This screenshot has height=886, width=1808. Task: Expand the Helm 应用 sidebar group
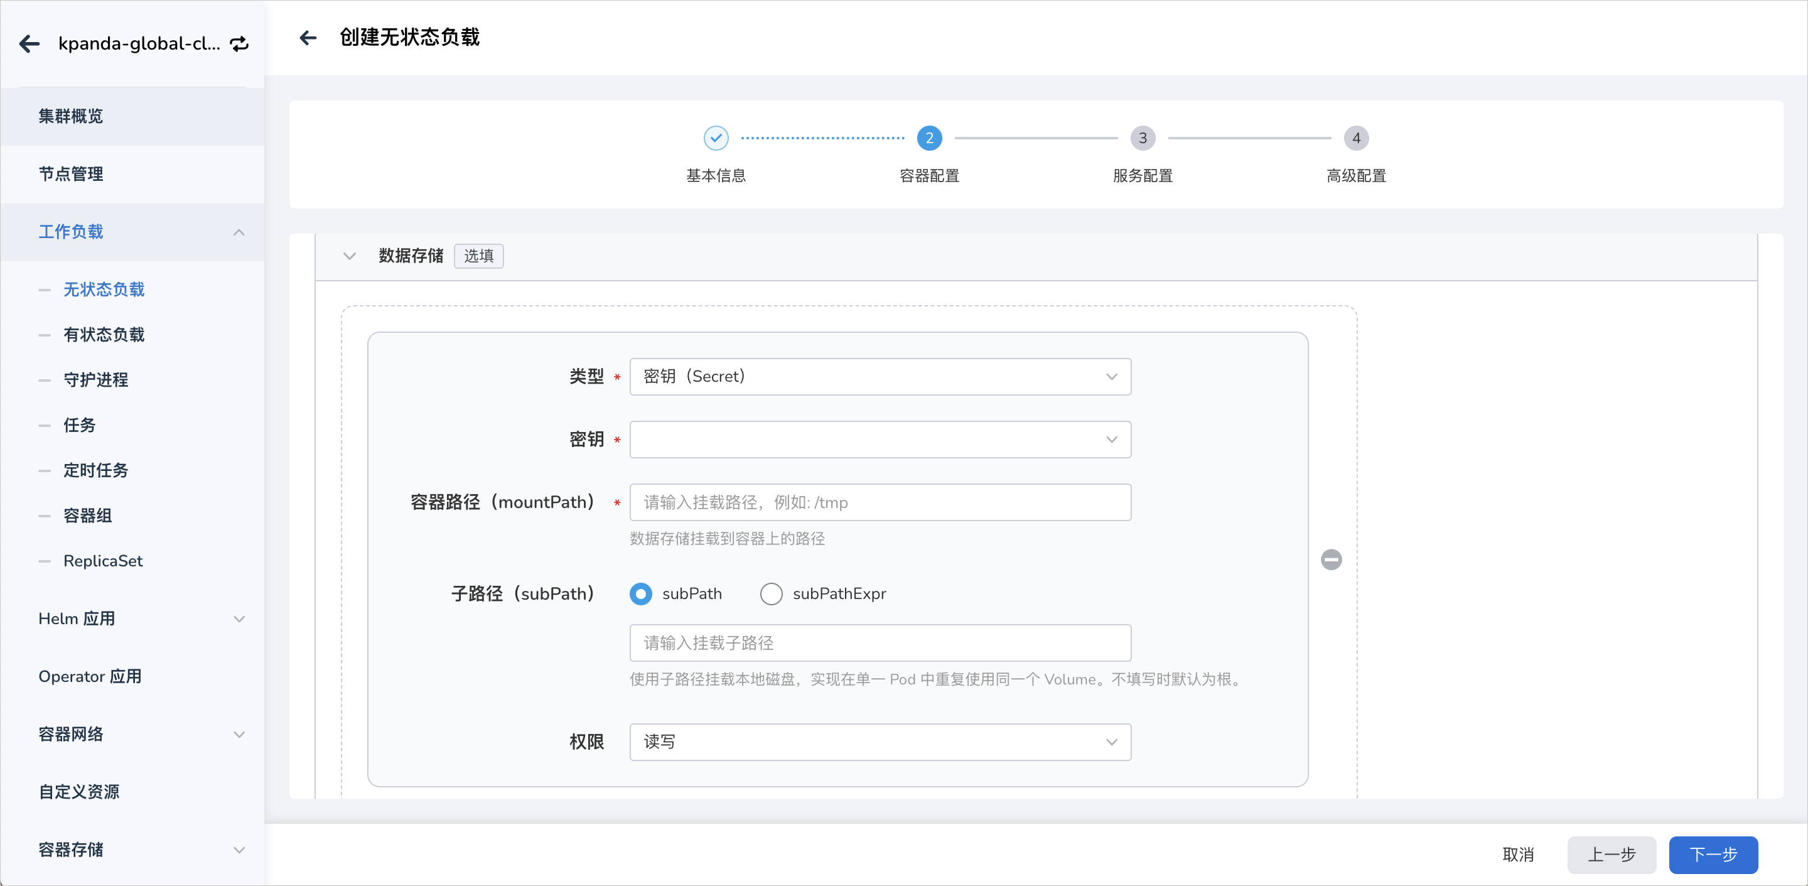coord(239,619)
